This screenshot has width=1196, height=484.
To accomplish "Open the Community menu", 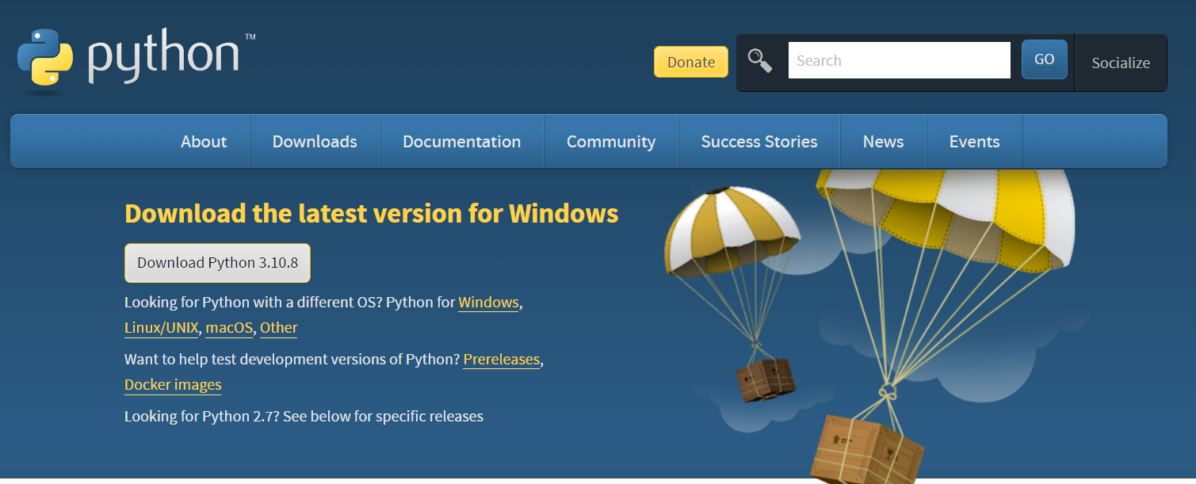I will 611,142.
